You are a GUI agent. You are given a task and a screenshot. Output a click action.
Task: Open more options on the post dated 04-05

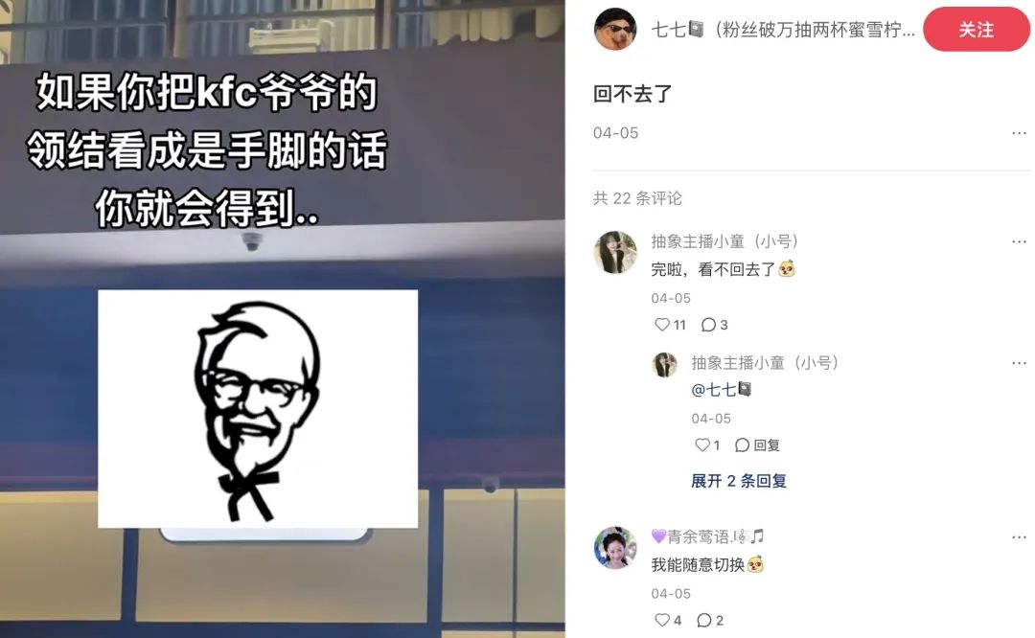click(x=1019, y=133)
